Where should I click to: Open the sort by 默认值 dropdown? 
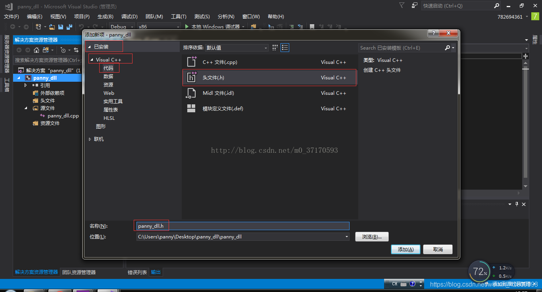pyautogui.click(x=237, y=48)
